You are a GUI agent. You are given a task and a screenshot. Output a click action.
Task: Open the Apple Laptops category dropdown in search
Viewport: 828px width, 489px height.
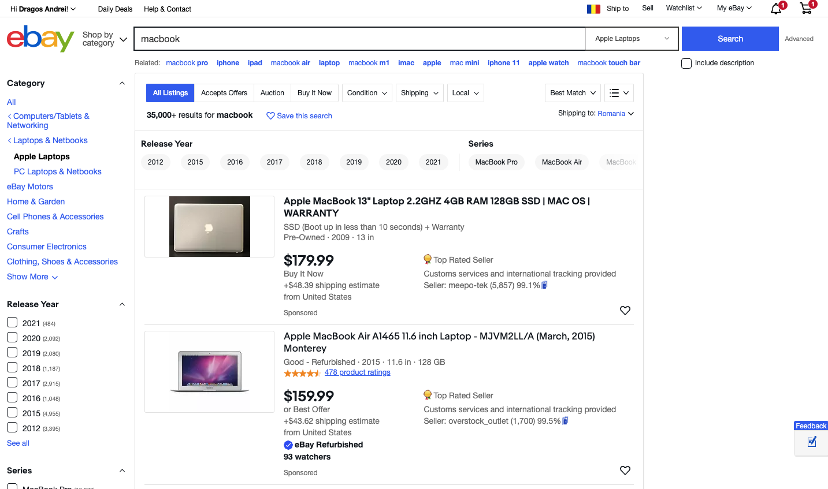[x=632, y=39]
